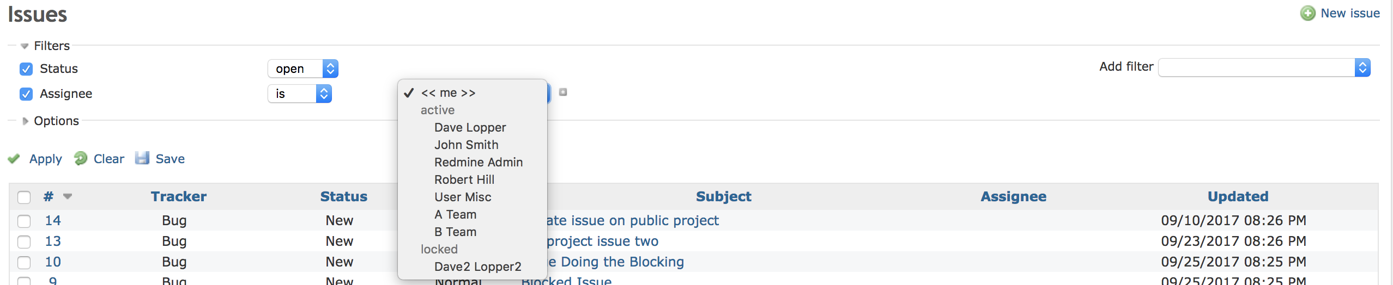This screenshot has width=1393, height=285.
Task: Uncheck the Status filter checkbox
Action: click(x=26, y=69)
